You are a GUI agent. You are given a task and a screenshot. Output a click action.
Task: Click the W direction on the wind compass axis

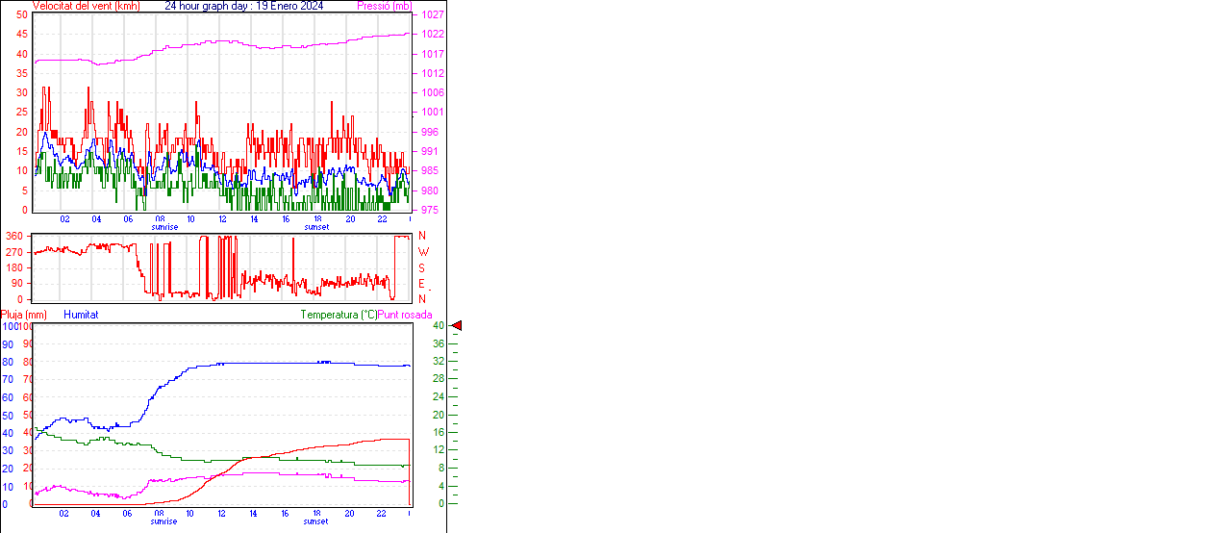pyautogui.click(x=421, y=252)
